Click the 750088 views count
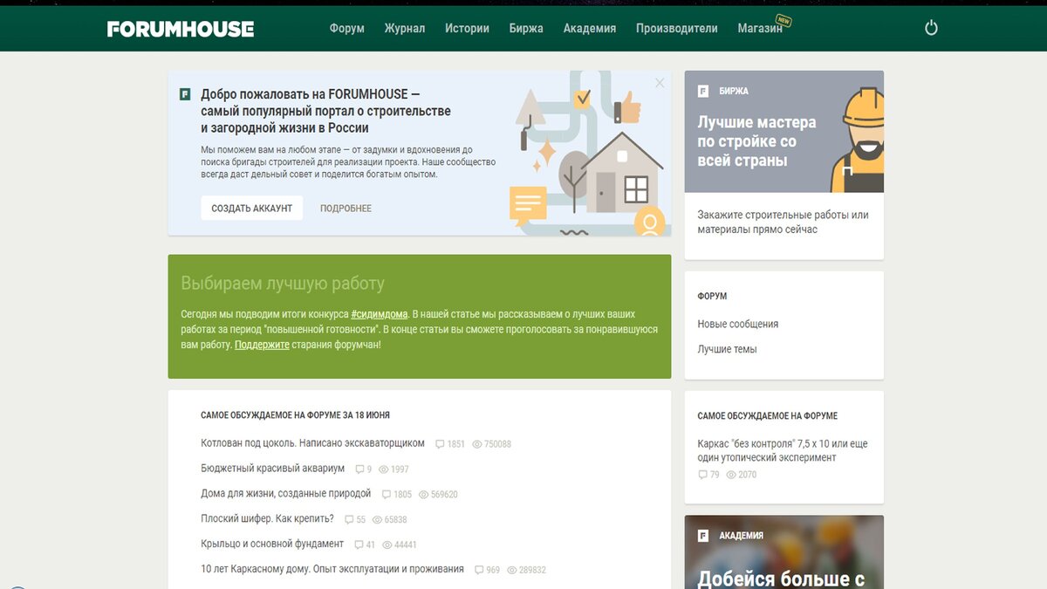 pyautogui.click(x=498, y=444)
